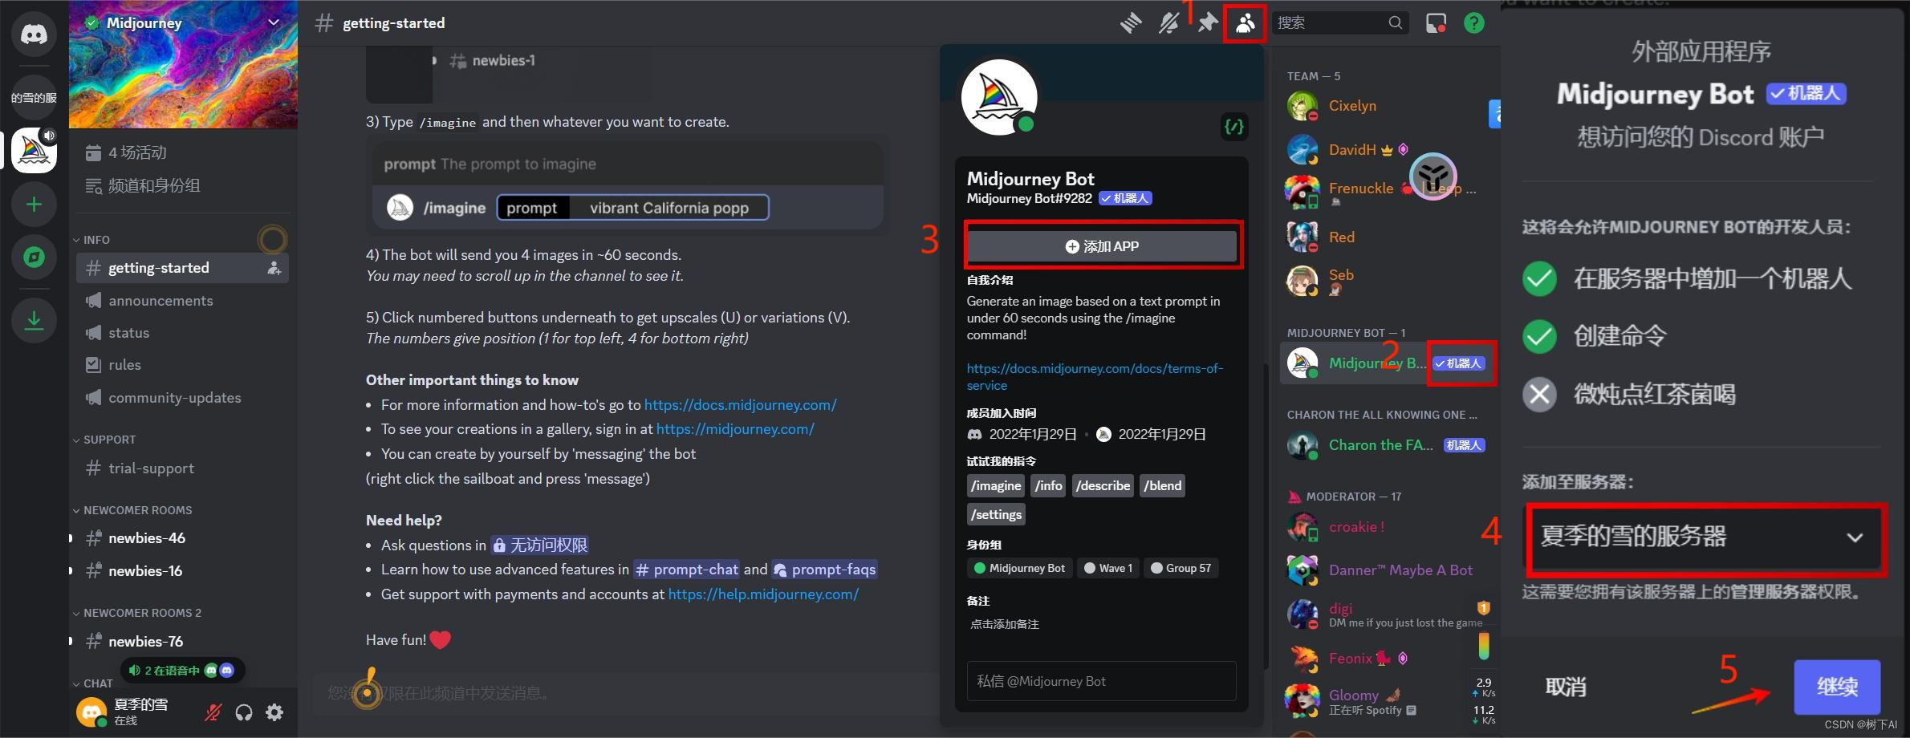The height and width of the screenshot is (738, 1910).
Task: Click /imagine command chip
Action: coord(996,486)
